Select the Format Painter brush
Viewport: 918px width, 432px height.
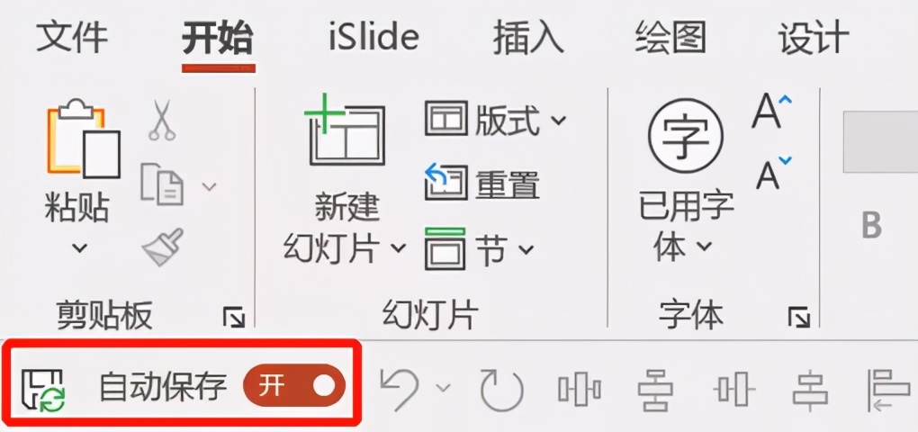coord(163,247)
